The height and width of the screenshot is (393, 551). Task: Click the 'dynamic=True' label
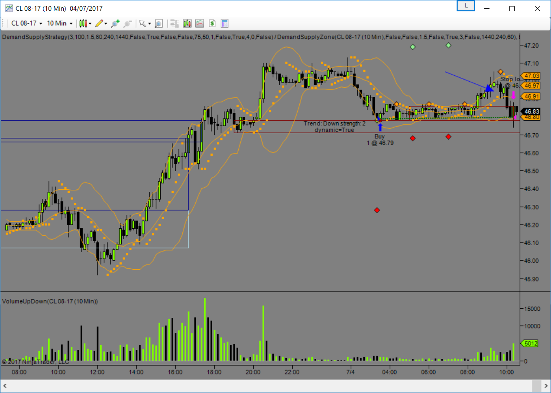coord(334,130)
